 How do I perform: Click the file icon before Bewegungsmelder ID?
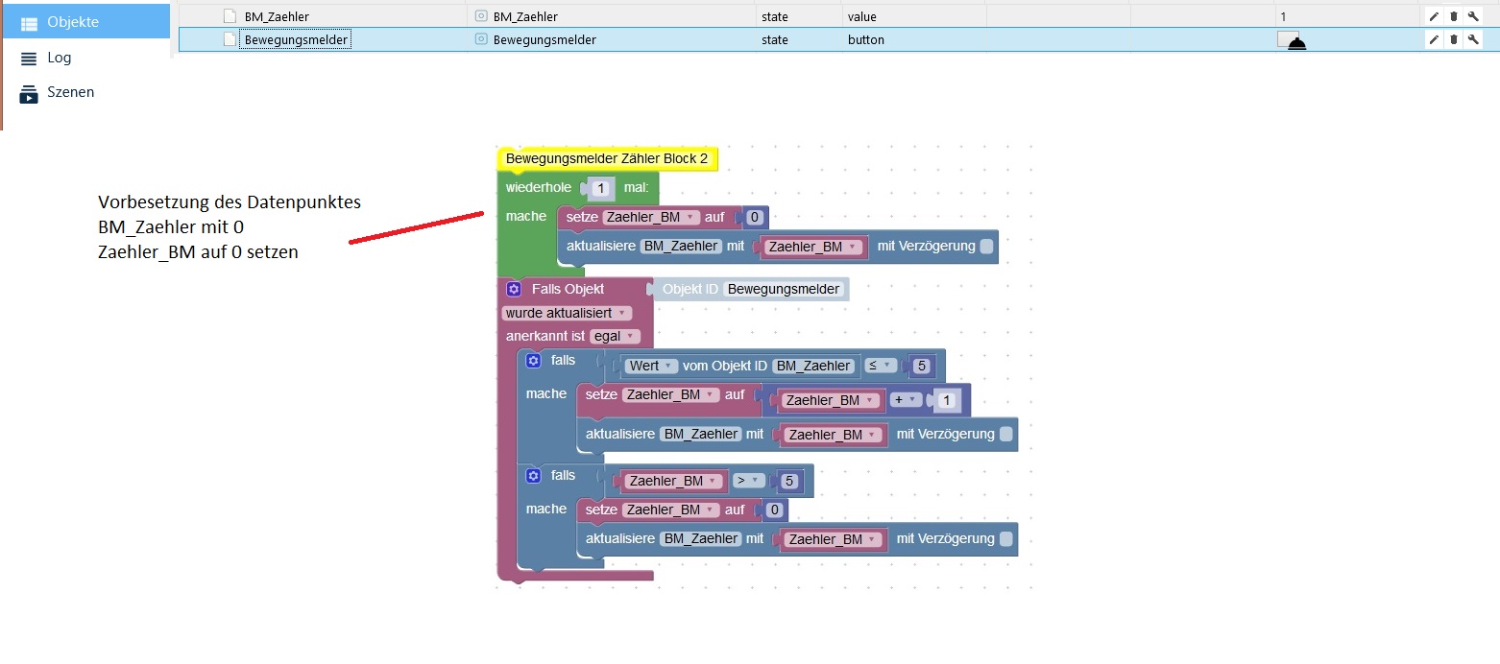(230, 39)
